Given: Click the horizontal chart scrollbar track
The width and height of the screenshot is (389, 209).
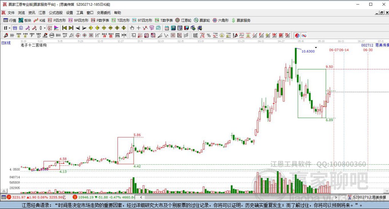Looking at the screenshot, I should point(238,197).
